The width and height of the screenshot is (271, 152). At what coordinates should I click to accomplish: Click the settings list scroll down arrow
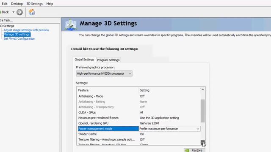202,142
